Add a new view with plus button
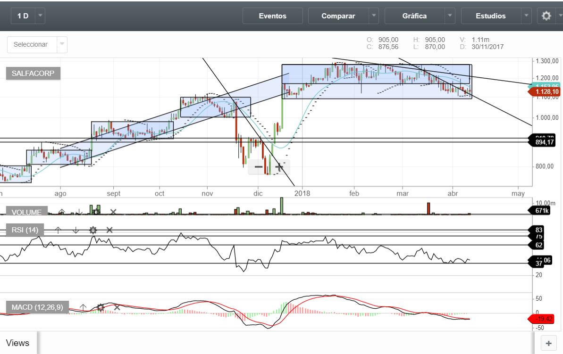The height and width of the screenshot is (354, 563). pyautogui.click(x=548, y=343)
